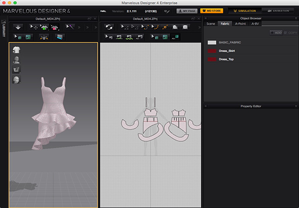Screen dimensions: 299x208
Task: Open the Fabric tab in the Object Browser
Action: pyautogui.click(x=225, y=24)
